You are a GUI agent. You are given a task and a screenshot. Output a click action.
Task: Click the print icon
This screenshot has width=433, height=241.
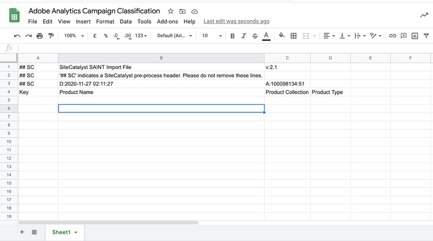(x=40, y=36)
